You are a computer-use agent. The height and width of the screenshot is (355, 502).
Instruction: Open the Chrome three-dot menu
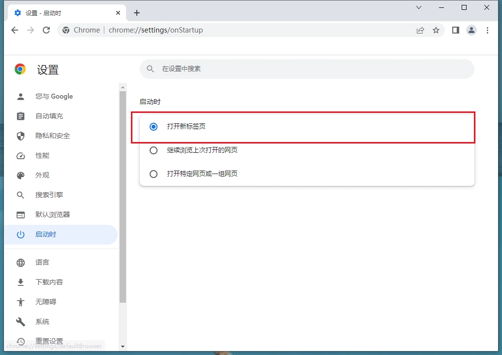click(487, 30)
